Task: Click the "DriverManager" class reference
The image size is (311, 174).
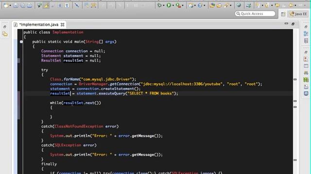Action: click(x=93, y=84)
